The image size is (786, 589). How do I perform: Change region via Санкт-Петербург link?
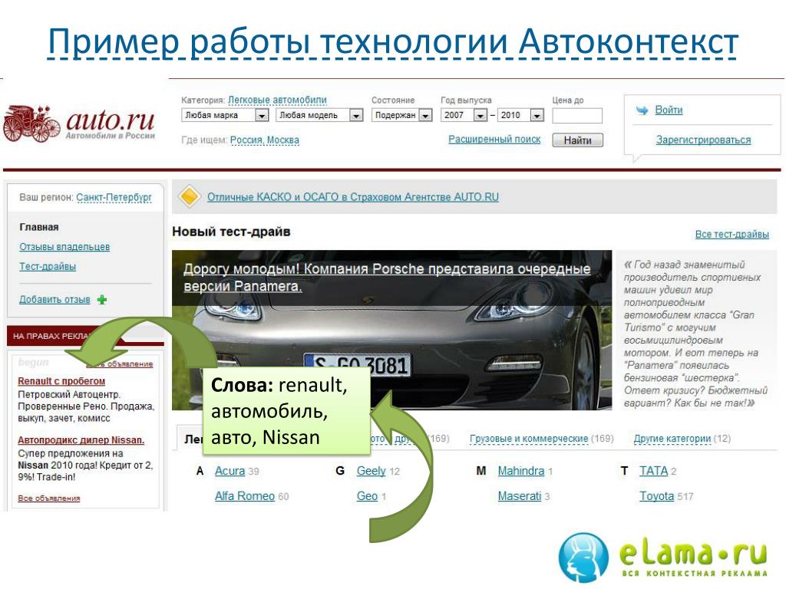click(x=114, y=197)
